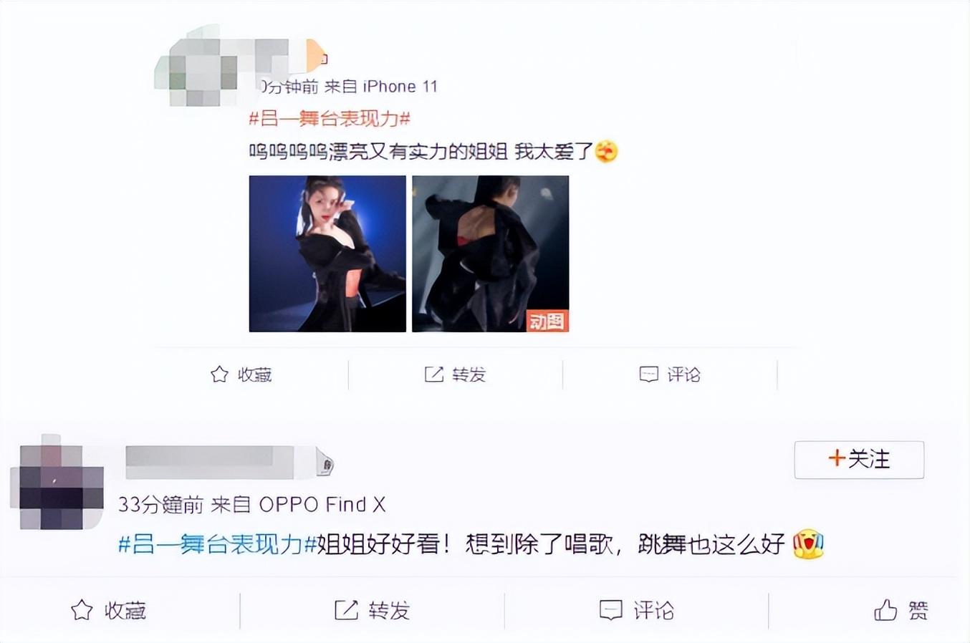
Task: Open the red #吕一舞台表现力# hashtag link
Action: (330, 118)
